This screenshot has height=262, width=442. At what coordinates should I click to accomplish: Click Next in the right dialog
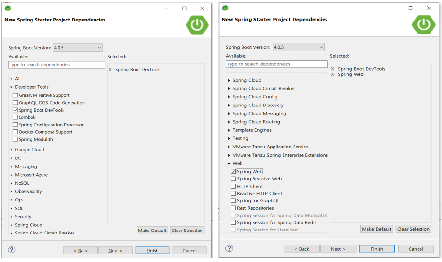pyautogui.click(x=338, y=249)
